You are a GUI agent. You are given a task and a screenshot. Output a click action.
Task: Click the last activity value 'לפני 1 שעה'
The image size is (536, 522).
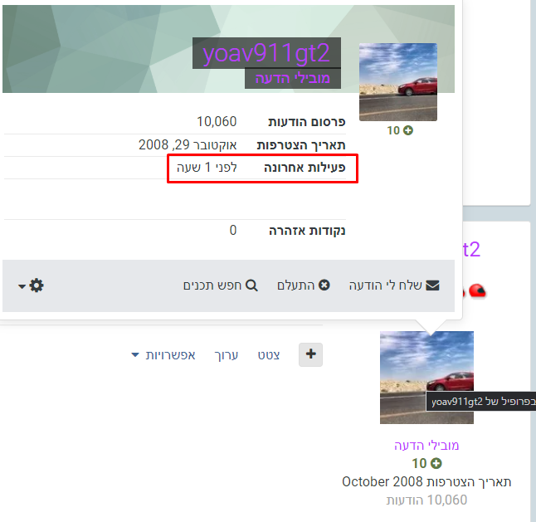pyautogui.click(x=207, y=168)
